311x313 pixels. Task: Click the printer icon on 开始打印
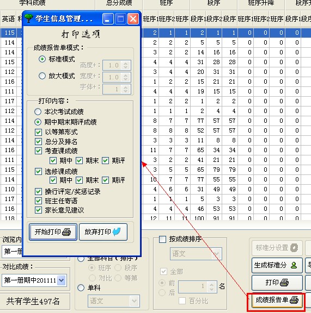click(x=66, y=232)
